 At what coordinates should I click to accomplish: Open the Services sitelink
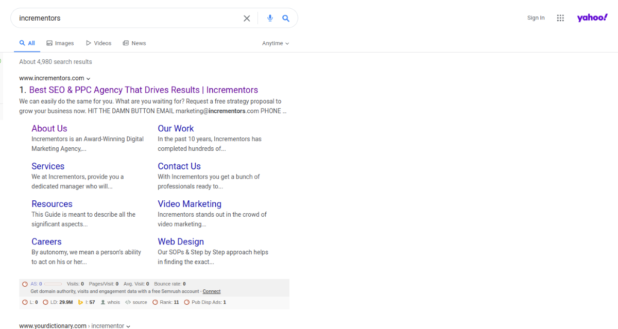48,166
